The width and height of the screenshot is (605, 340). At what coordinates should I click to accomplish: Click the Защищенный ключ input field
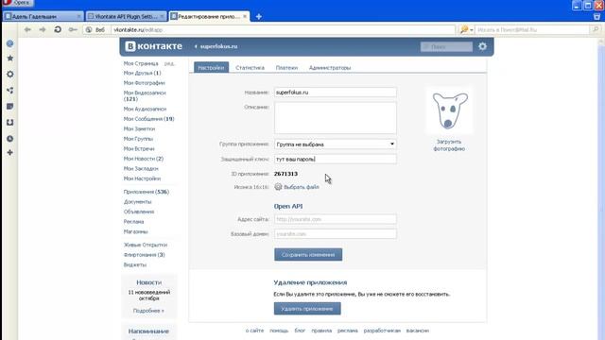coord(336,159)
